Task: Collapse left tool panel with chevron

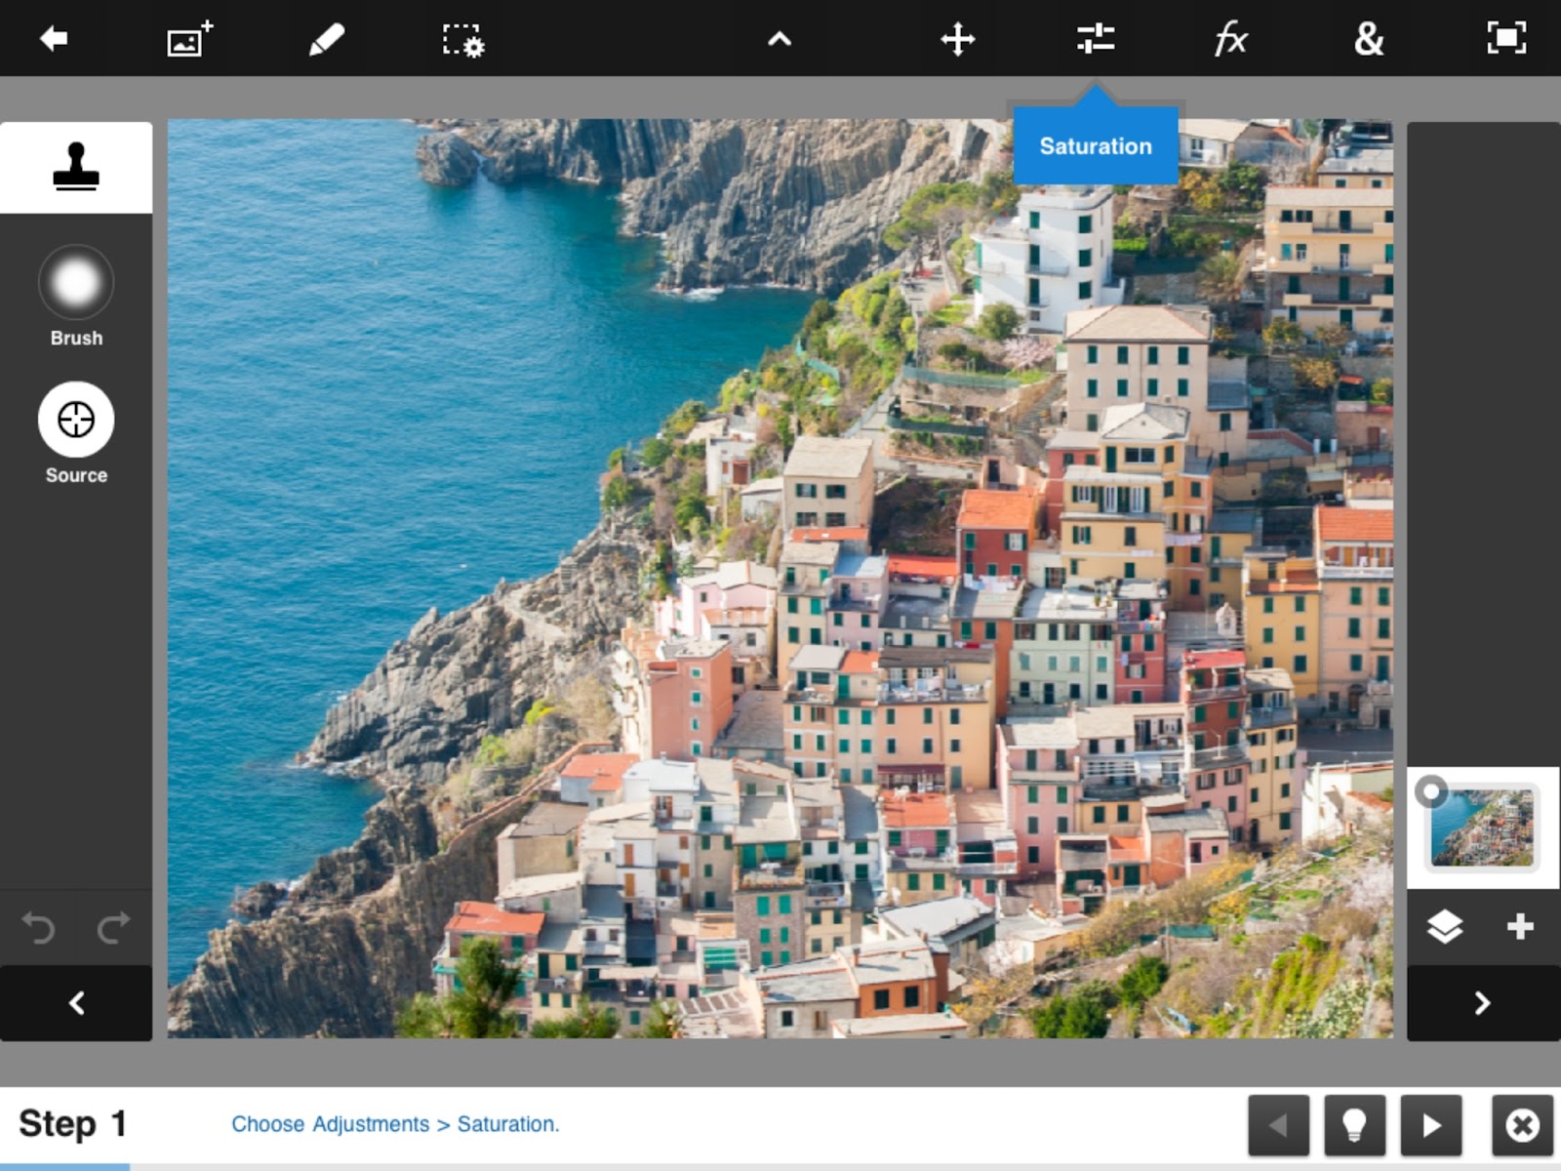Action: pos(76,1003)
